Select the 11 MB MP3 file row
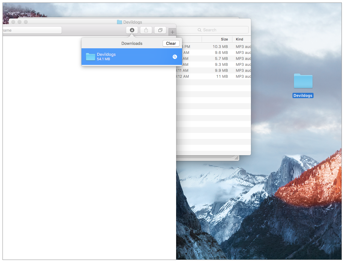This screenshot has width=345, height=264. (217, 77)
